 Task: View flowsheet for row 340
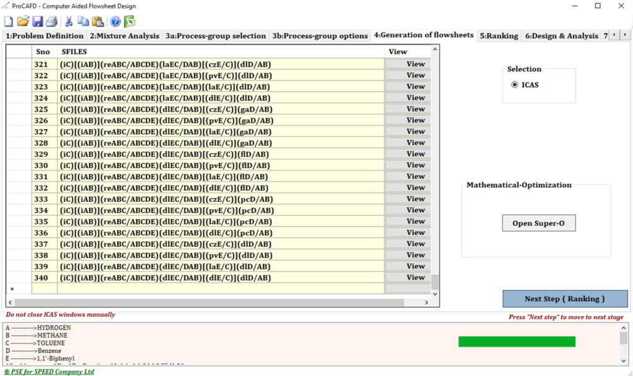tap(408, 277)
